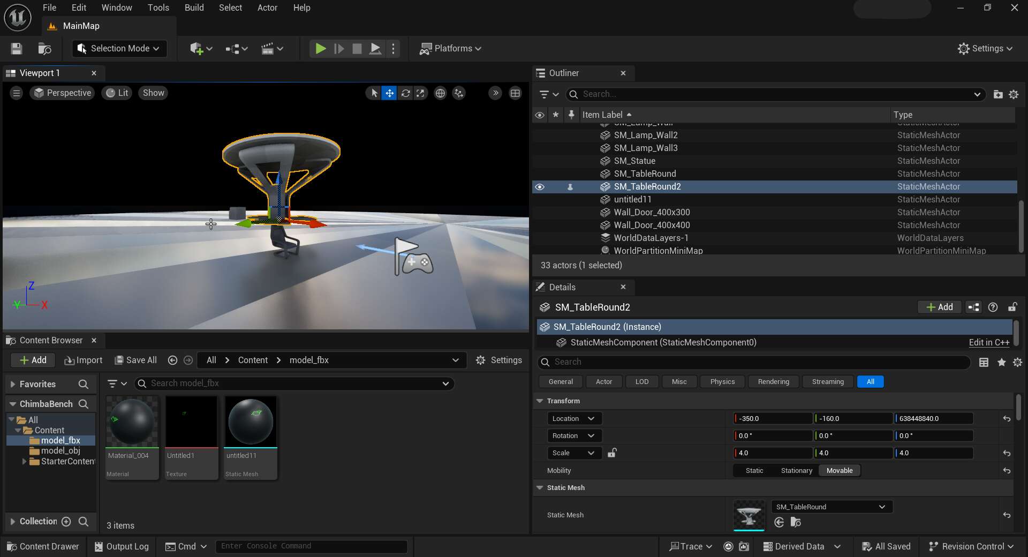Click the Save current level icon
The image size is (1028, 557).
click(x=17, y=49)
